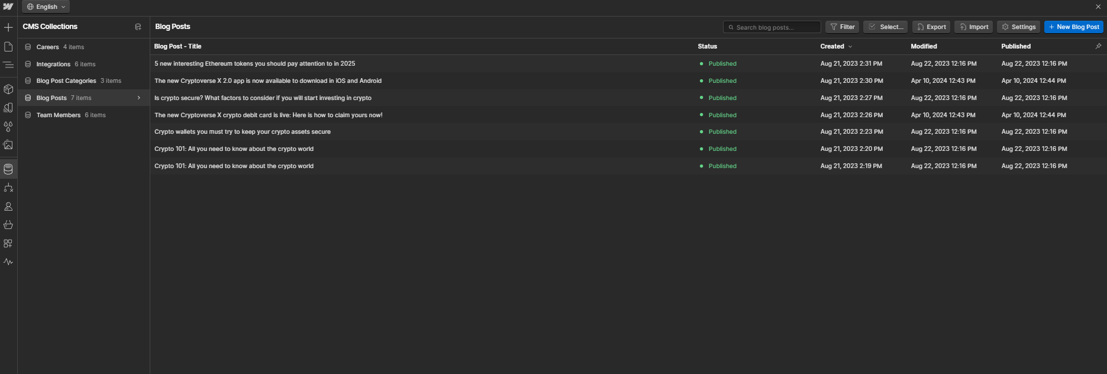Image resolution: width=1107 pixels, height=374 pixels.
Task: Click the CMS Collections panel heading
Action: (50, 27)
